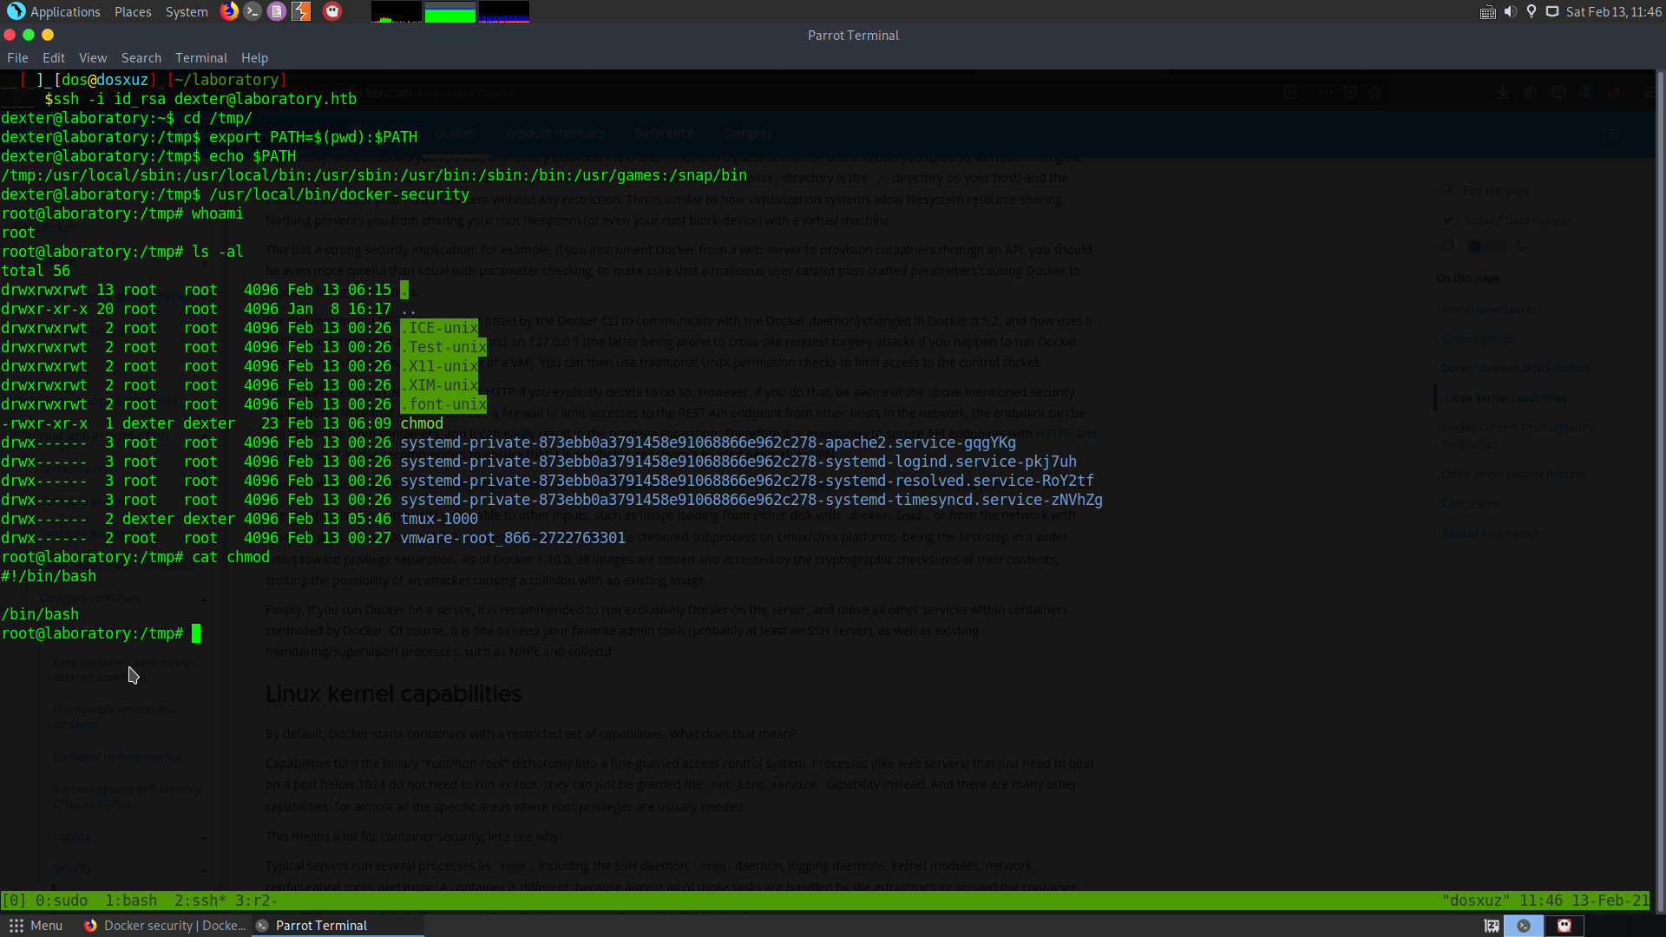Click the CPU system monitor graph
Image resolution: width=1666 pixels, height=937 pixels.
397,11
